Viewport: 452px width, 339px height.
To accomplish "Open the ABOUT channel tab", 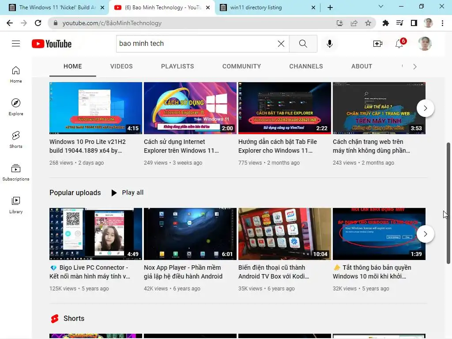I will [x=362, y=66].
